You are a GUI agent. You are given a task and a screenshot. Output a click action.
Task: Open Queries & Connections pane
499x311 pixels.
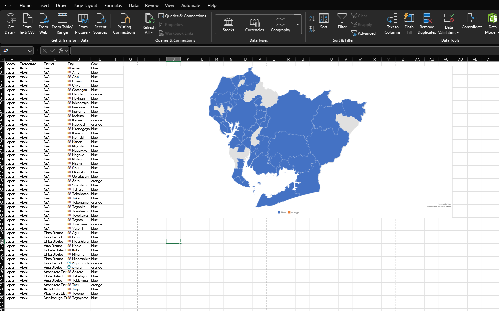point(182,16)
